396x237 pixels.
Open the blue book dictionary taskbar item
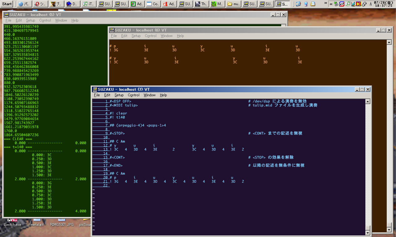pos(72,4)
